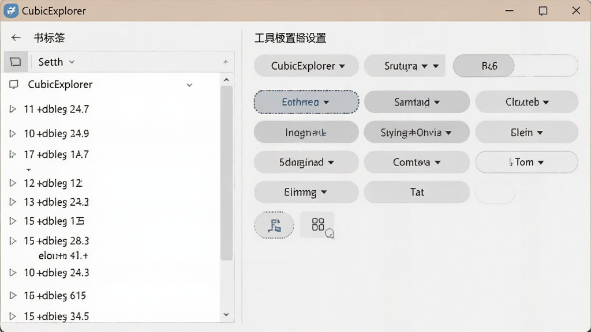Select the 17 +dbles 1A.7 row text
Viewport: 591px width, 332px height.
coord(57,154)
